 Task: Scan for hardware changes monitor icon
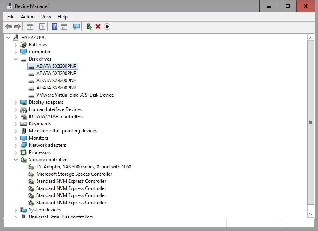coord(76,26)
